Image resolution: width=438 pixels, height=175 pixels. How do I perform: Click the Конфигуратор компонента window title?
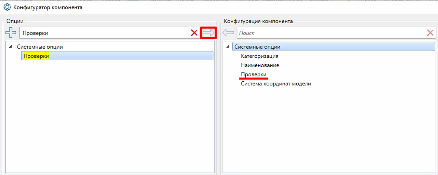(48, 7)
